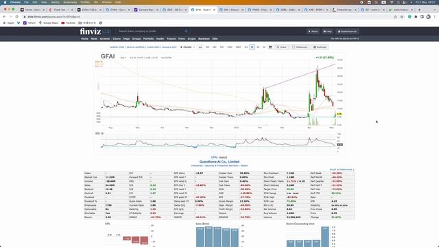Open a new Chrome tab
439x247 pixels.
tap(419, 10)
